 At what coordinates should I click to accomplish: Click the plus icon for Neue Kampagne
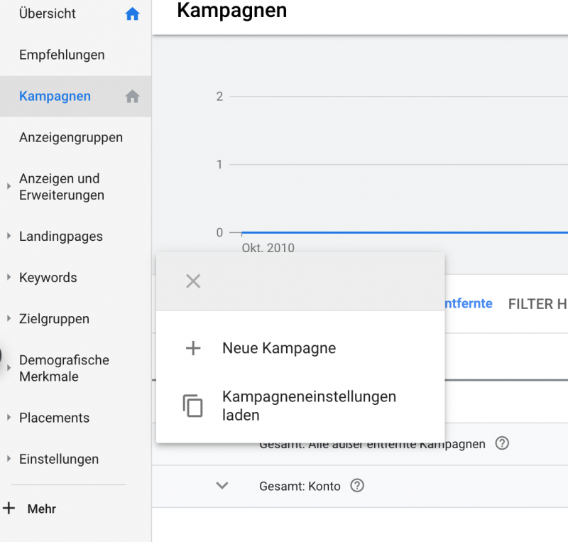click(192, 348)
